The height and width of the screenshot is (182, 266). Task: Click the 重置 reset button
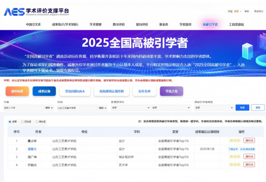258,108
